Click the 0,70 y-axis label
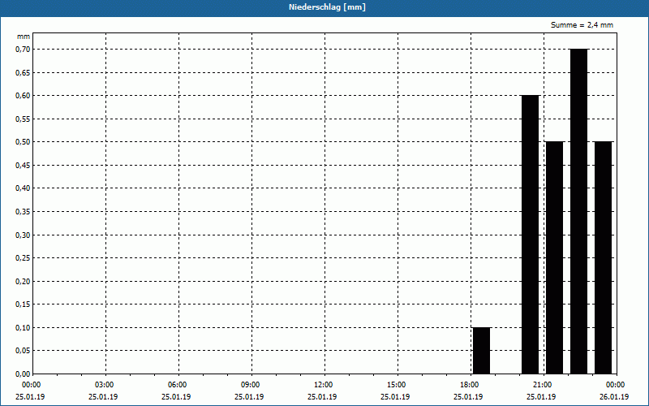The height and width of the screenshot is (406, 649). point(24,50)
